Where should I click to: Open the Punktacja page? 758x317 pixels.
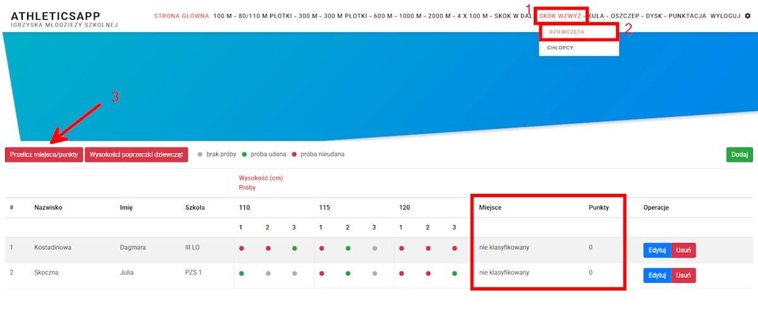[687, 16]
